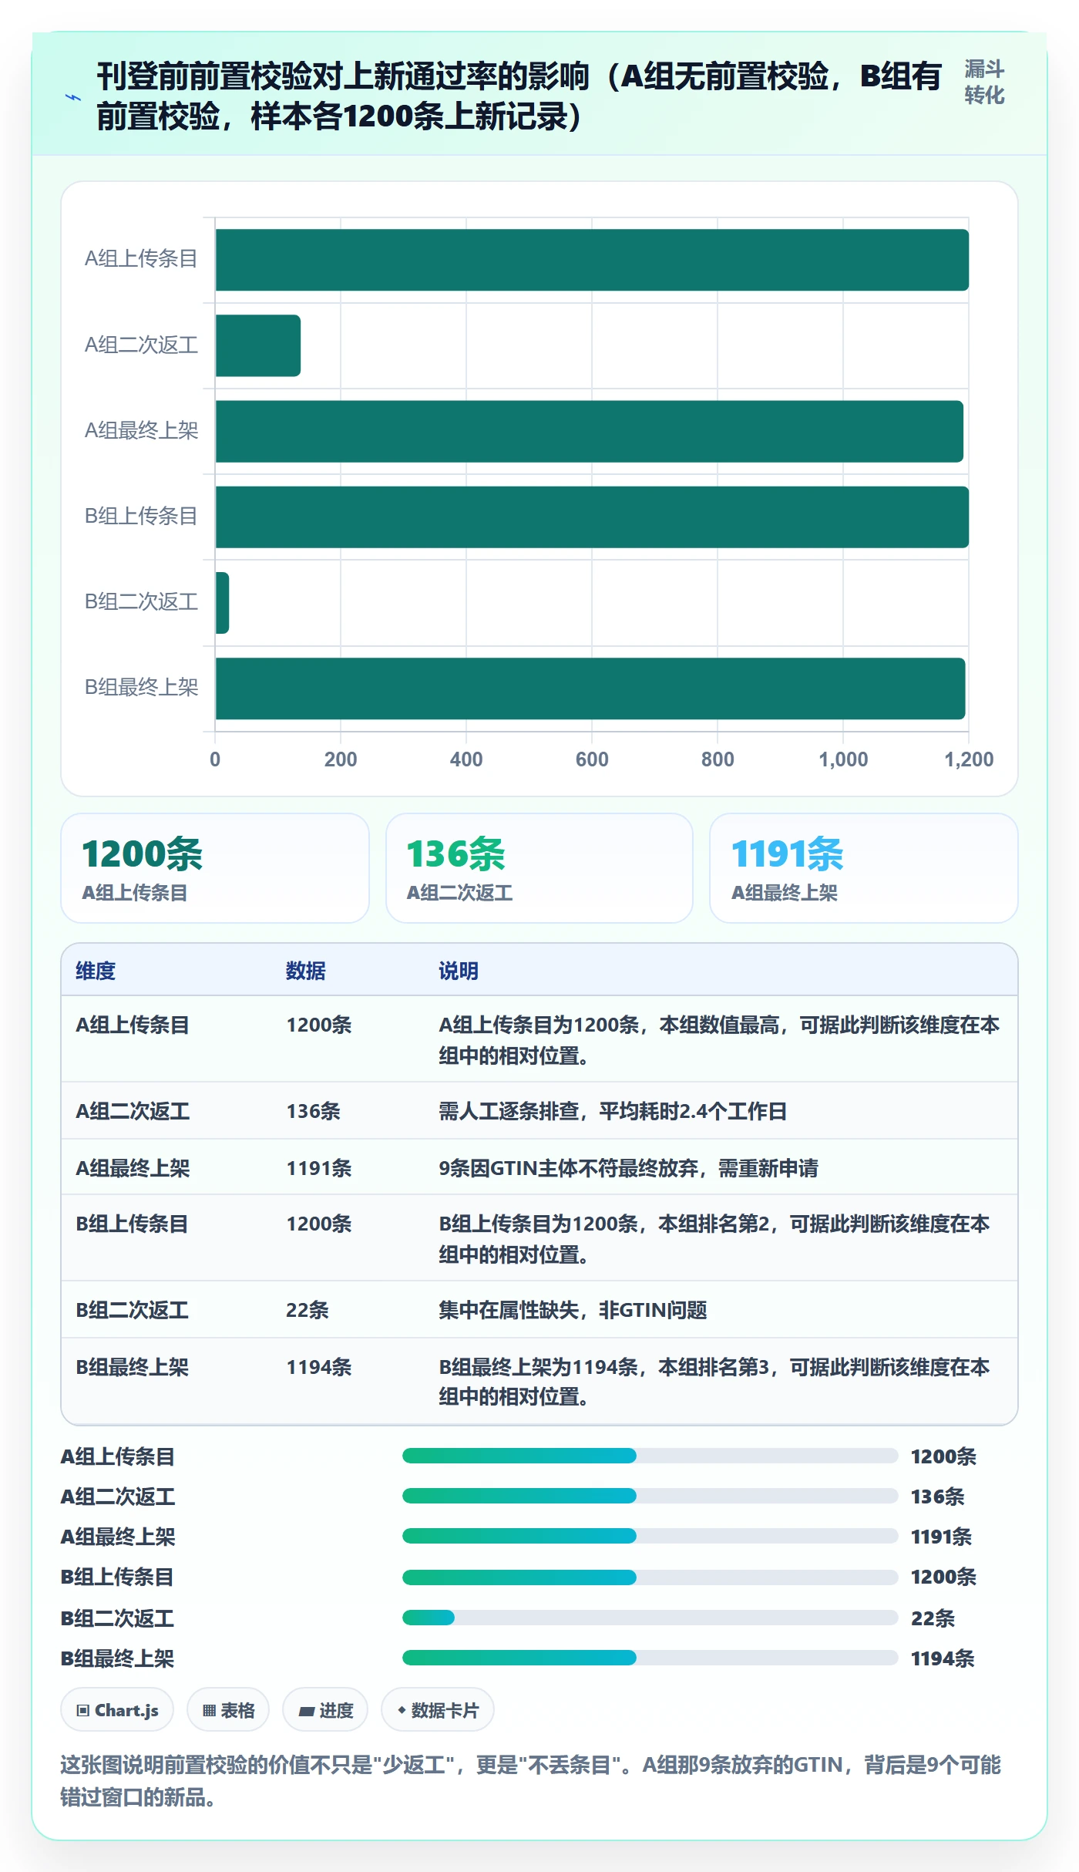Click the B组最终上架 bar in chart
The width and height of the screenshot is (1079, 1872).
click(x=590, y=688)
